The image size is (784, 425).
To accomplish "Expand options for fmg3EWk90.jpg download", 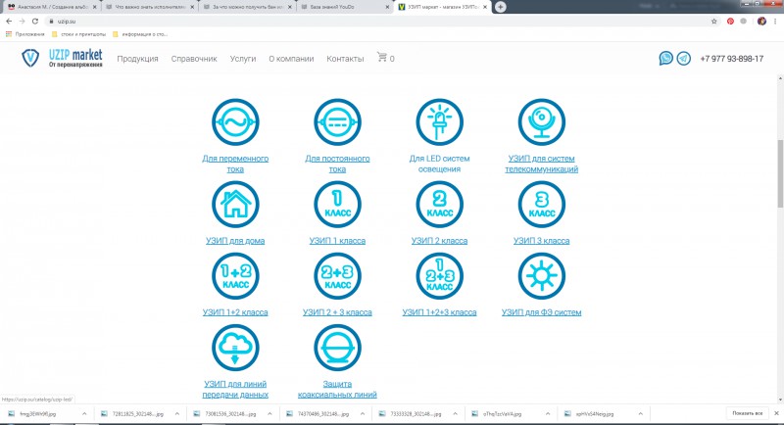I will [x=84, y=414].
